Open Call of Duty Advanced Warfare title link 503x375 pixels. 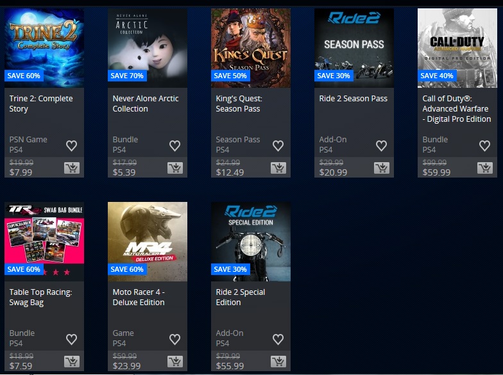click(x=457, y=109)
